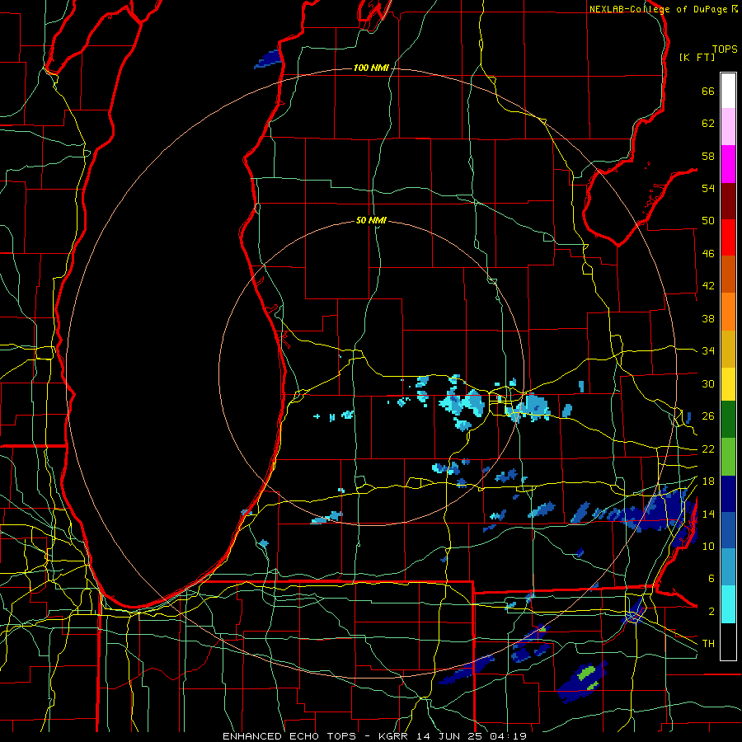Click the dark blue echo at top near 100 NMI ring
742x742 pixels.
tap(268, 59)
